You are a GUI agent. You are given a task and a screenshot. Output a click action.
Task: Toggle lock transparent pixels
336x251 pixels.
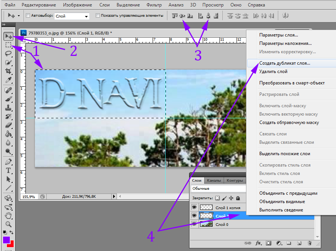pos(217,198)
